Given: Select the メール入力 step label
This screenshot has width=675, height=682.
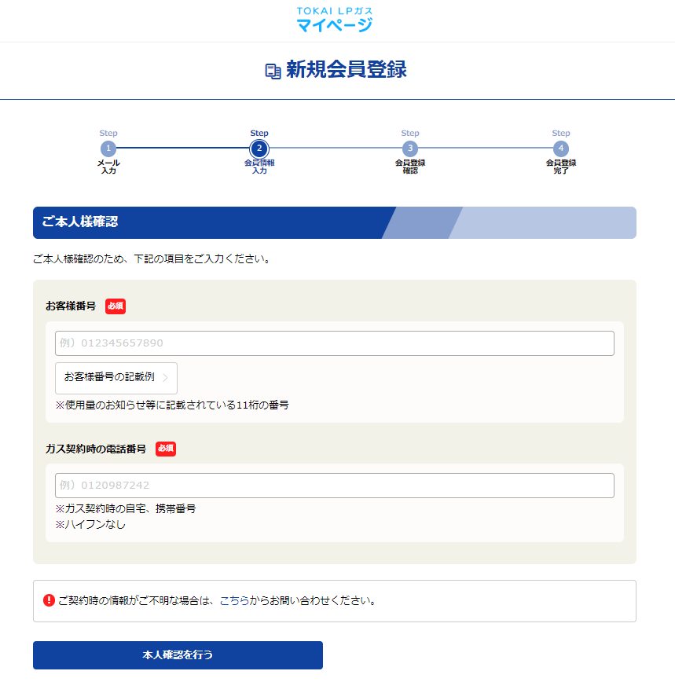Looking at the screenshot, I should pos(108,168).
